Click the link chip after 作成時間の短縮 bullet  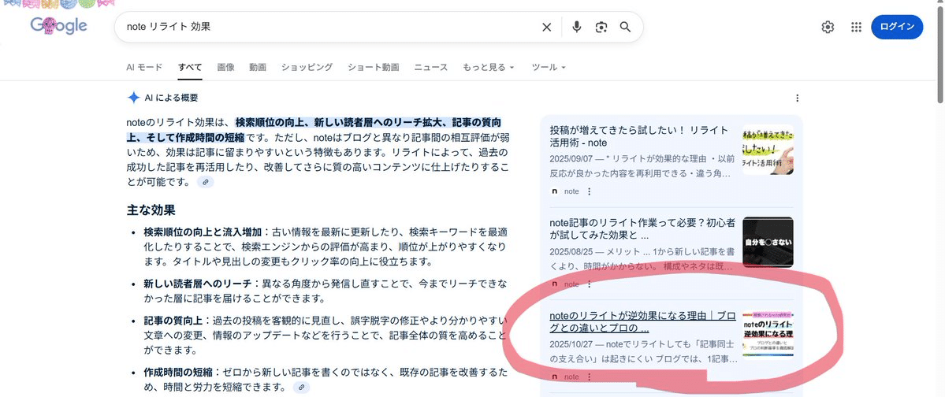[301, 387]
